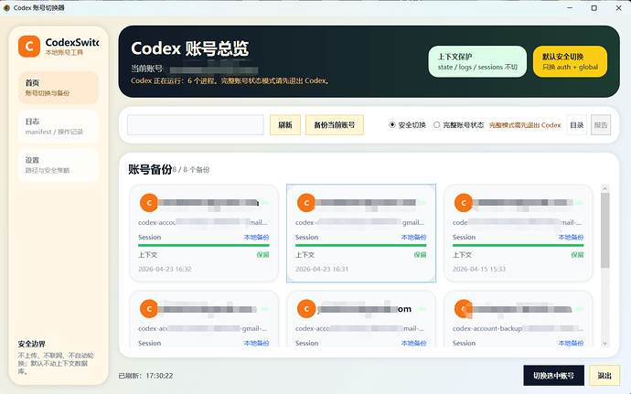The width and height of the screenshot is (631, 394).
Task: Open the 目录 button
Action: [577, 124]
